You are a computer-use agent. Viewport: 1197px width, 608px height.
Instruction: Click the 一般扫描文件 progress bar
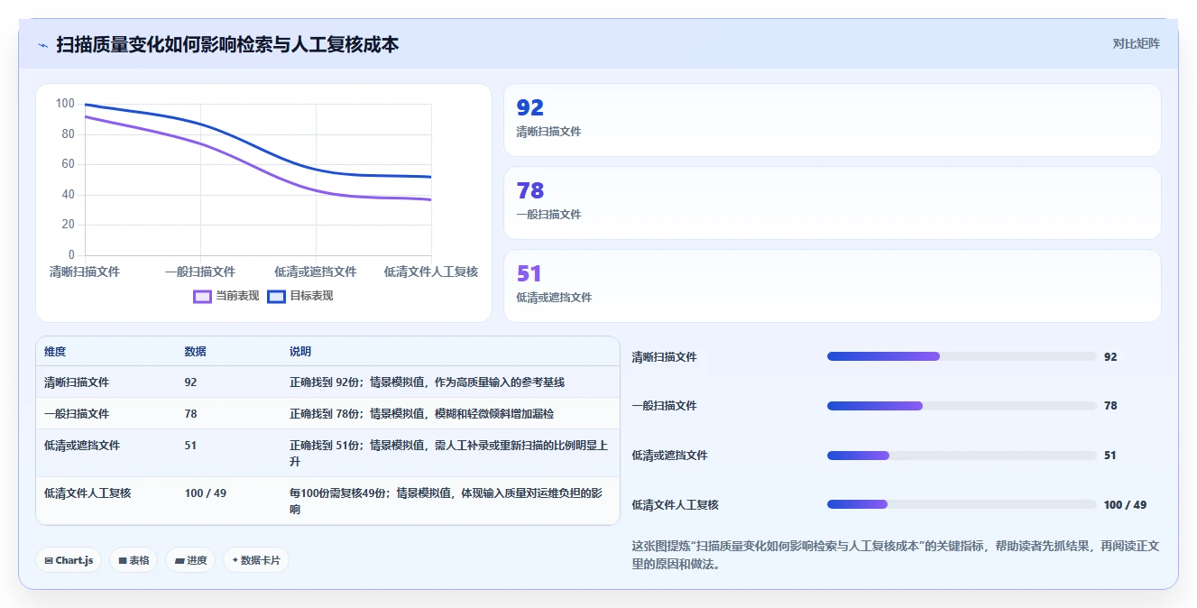pyautogui.click(x=962, y=406)
